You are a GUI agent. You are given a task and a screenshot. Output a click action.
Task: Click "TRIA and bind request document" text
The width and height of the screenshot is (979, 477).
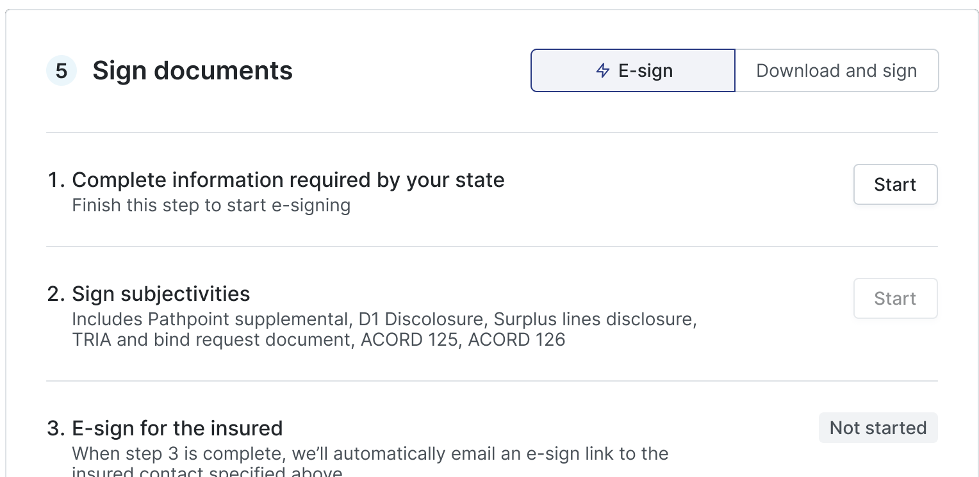coord(211,339)
